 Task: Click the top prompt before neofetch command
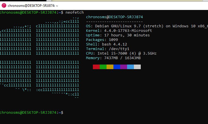[32, 13]
